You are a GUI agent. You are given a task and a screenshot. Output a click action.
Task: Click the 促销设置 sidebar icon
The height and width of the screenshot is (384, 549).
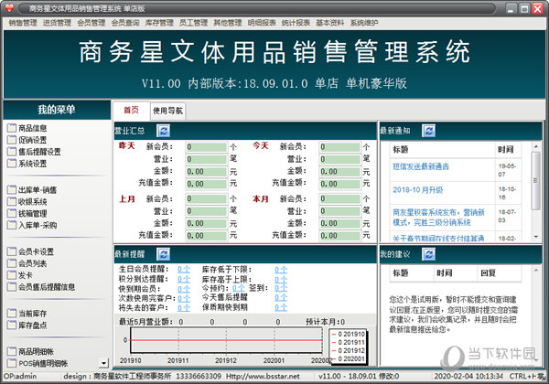coord(12,140)
